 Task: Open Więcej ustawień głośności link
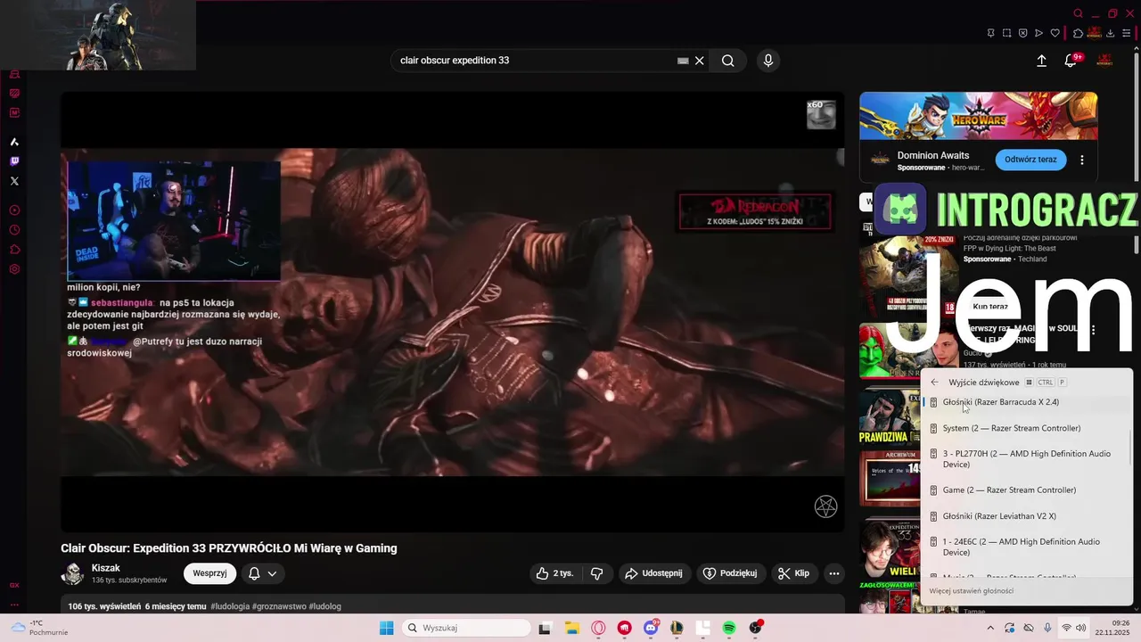(x=972, y=590)
